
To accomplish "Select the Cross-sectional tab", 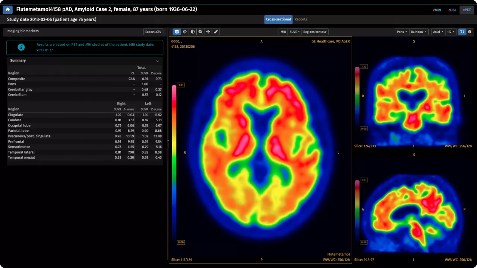I will [x=278, y=19].
